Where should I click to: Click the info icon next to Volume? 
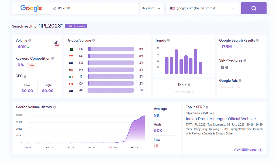click(30, 40)
